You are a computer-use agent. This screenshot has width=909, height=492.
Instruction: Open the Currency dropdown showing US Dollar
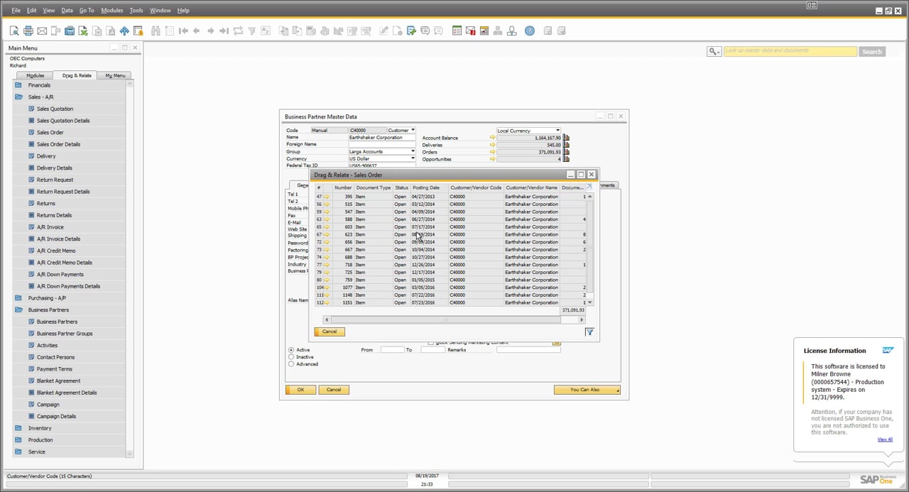[413, 158]
